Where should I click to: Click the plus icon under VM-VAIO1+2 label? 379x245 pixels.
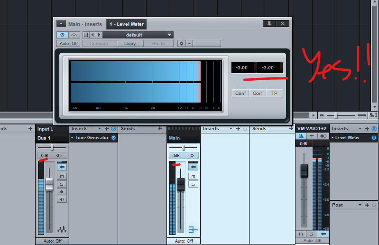(x=312, y=136)
